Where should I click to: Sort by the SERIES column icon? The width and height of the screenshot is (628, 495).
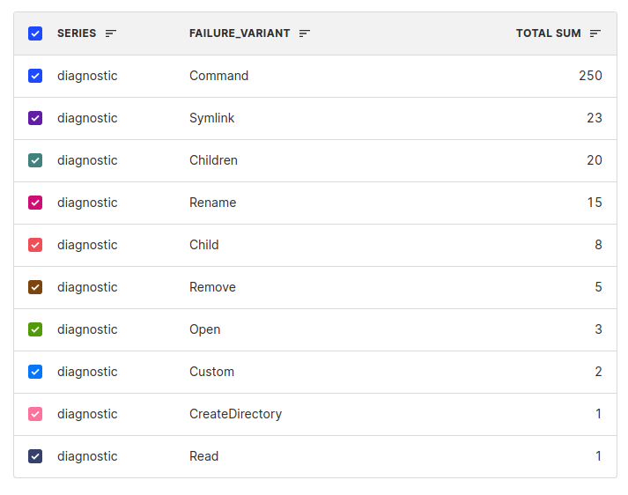click(111, 33)
